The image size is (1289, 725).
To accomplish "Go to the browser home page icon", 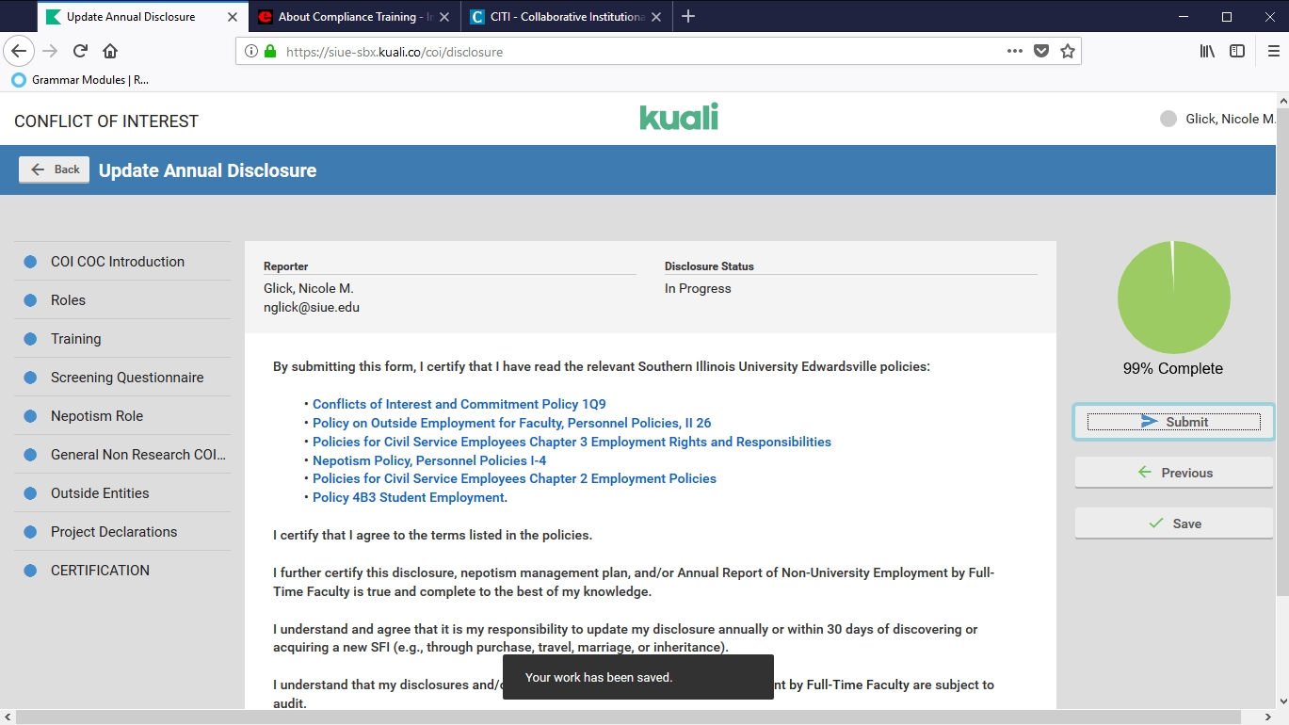I will 110,52.
